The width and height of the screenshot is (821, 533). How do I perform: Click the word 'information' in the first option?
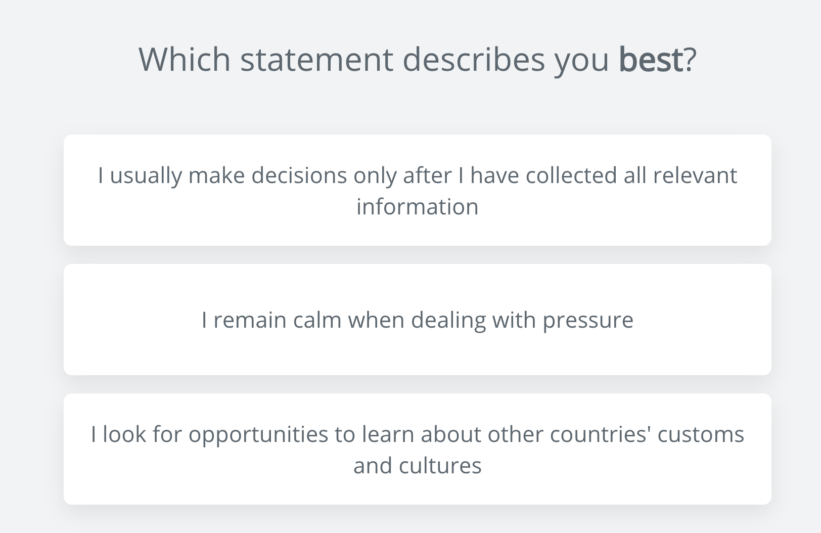click(x=417, y=206)
